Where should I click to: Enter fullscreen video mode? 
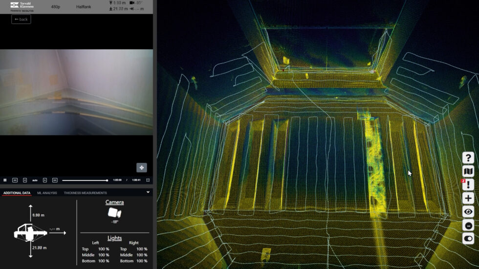tap(148, 180)
